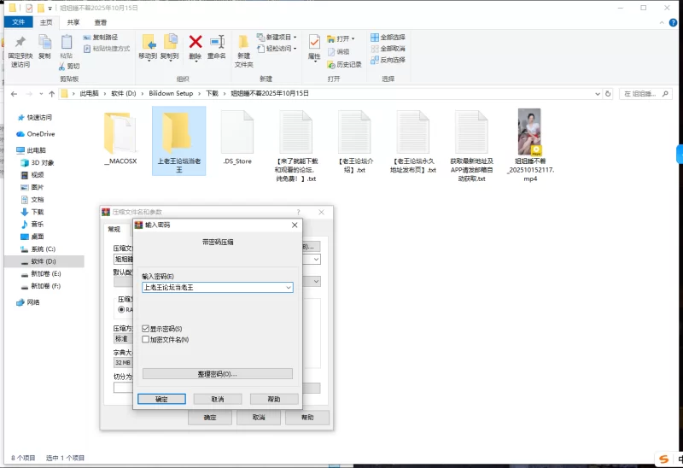Select the RAR format radio button
Image resolution: width=683 pixels, height=468 pixels.
121,309
